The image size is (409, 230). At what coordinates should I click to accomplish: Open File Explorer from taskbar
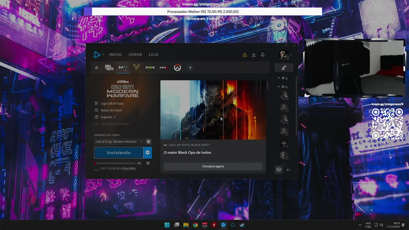(186, 225)
